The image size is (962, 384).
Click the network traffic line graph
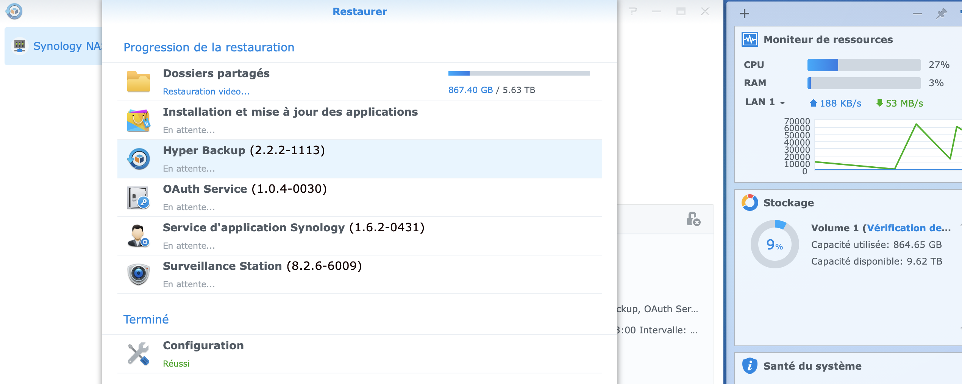tap(888, 145)
